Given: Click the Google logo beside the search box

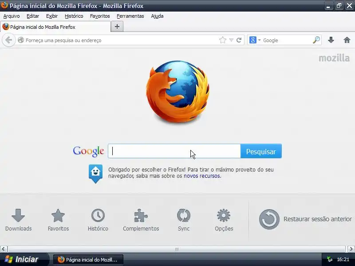Looking at the screenshot, I should 88,151.
